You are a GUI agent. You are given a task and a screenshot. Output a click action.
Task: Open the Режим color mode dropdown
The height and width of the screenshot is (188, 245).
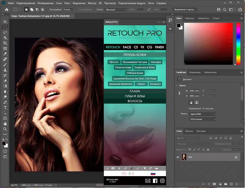203,114
